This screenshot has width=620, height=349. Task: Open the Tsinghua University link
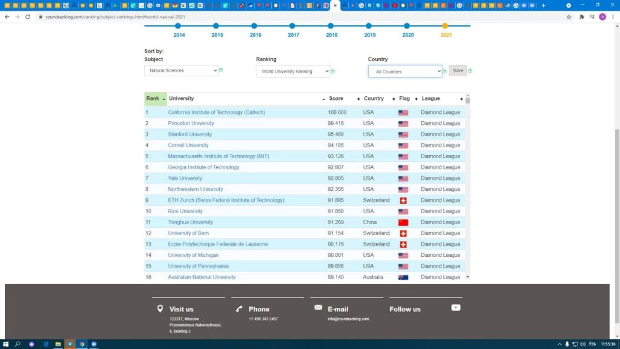click(x=191, y=222)
